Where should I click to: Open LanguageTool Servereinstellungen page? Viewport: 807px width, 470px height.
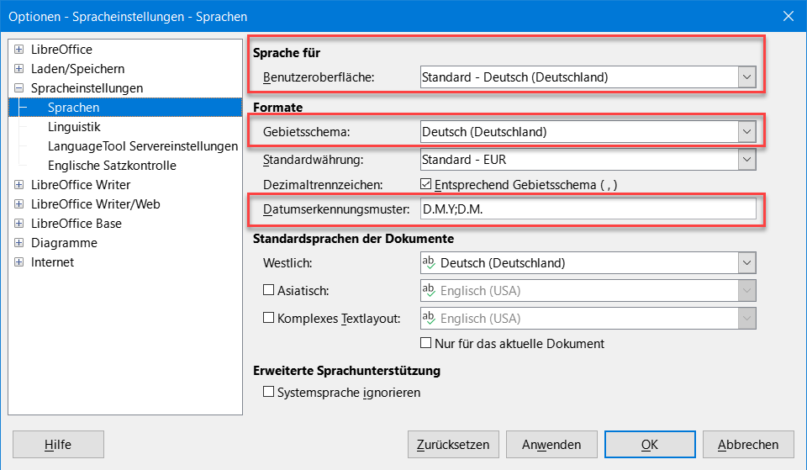(x=143, y=146)
